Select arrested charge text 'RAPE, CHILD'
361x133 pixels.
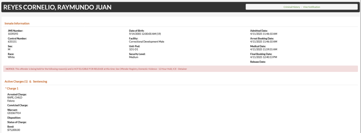coord(15,97)
